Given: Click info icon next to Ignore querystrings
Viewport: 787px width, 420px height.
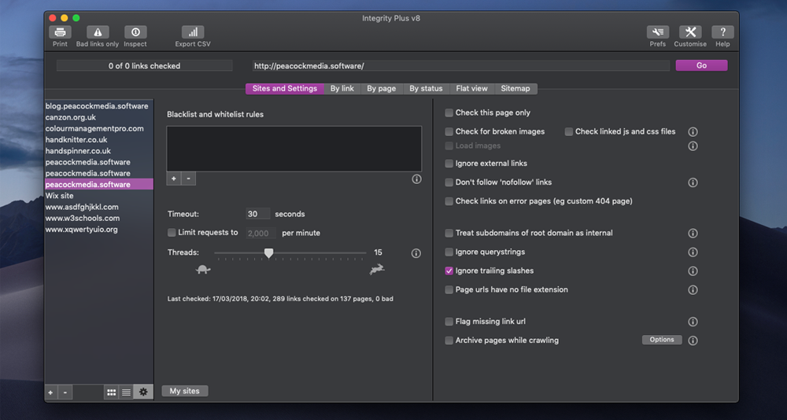Looking at the screenshot, I should tap(693, 252).
